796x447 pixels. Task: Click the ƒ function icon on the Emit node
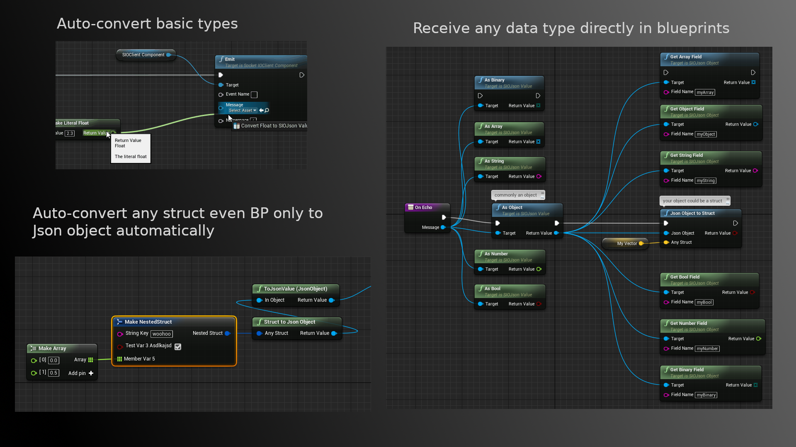(222, 59)
